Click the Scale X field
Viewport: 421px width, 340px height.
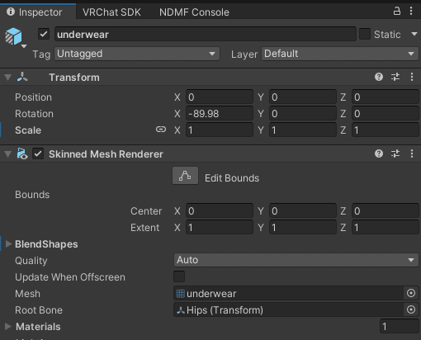pos(220,130)
